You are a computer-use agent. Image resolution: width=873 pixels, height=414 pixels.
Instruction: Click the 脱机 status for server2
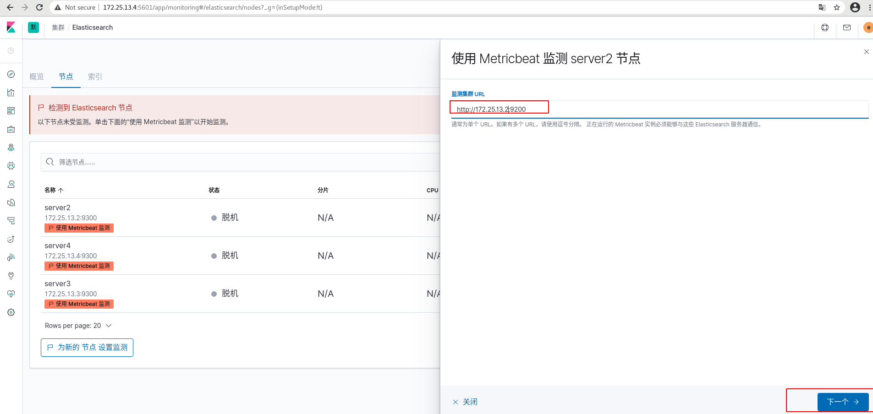[230, 218]
